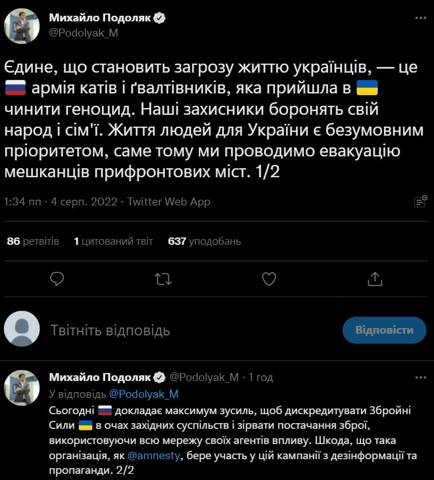The height and width of the screenshot is (480, 434).
Task: Click the share upload icon
Action: pyautogui.click(x=375, y=279)
